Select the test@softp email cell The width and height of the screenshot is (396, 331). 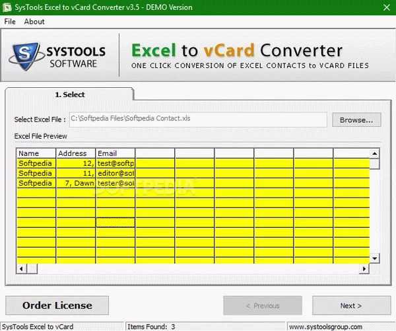(x=115, y=163)
